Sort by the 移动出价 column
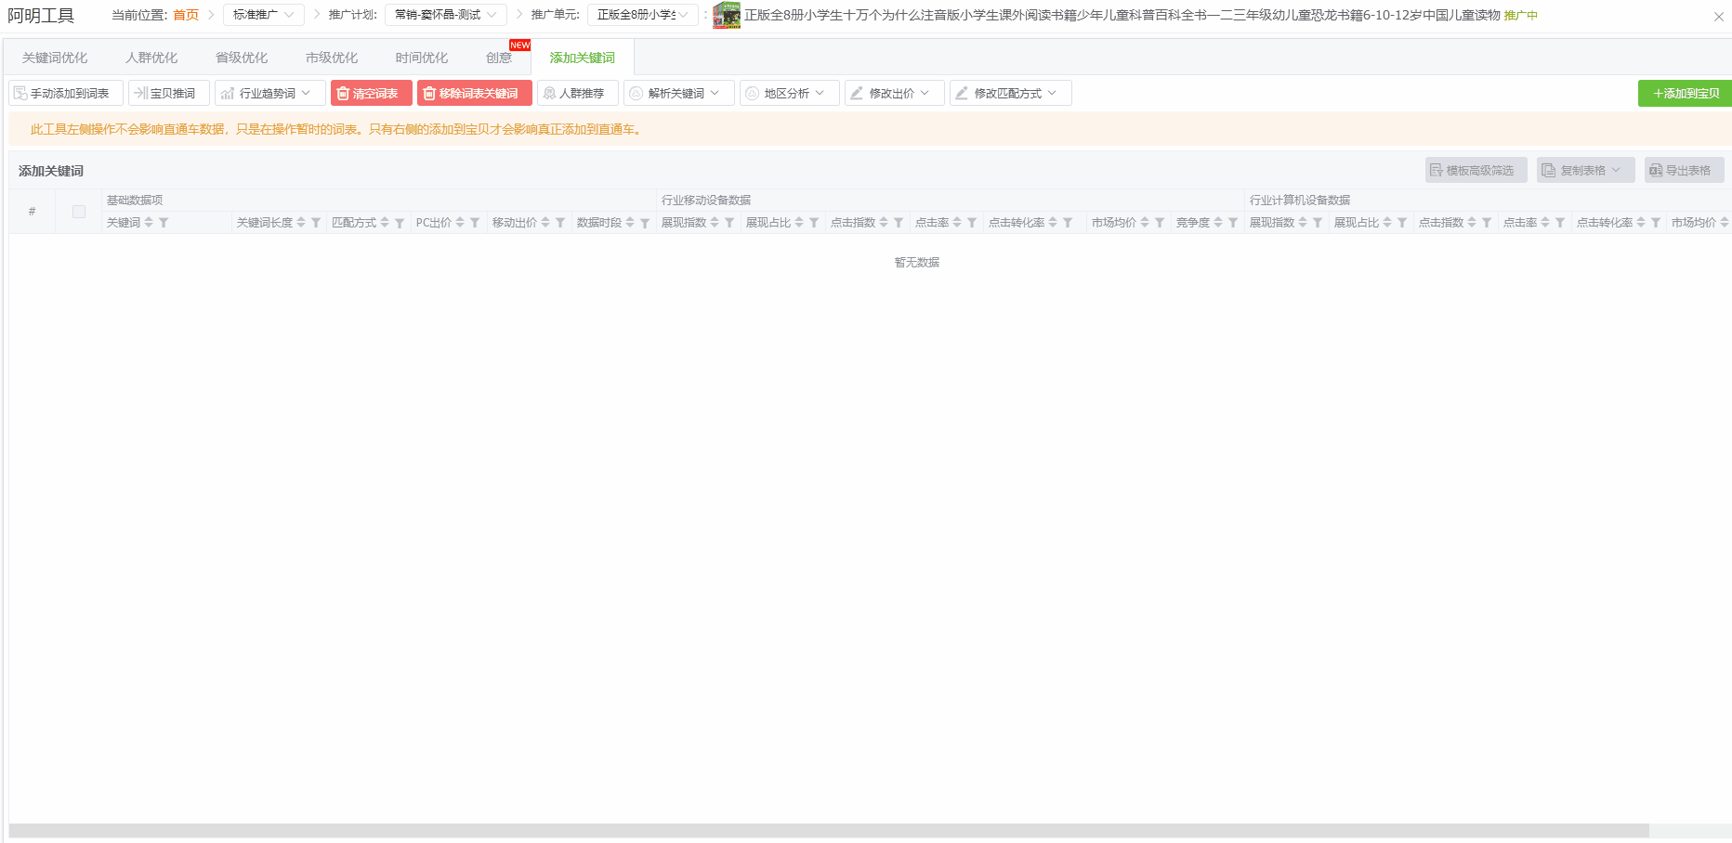The width and height of the screenshot is (1732, 843). point(545,223)
